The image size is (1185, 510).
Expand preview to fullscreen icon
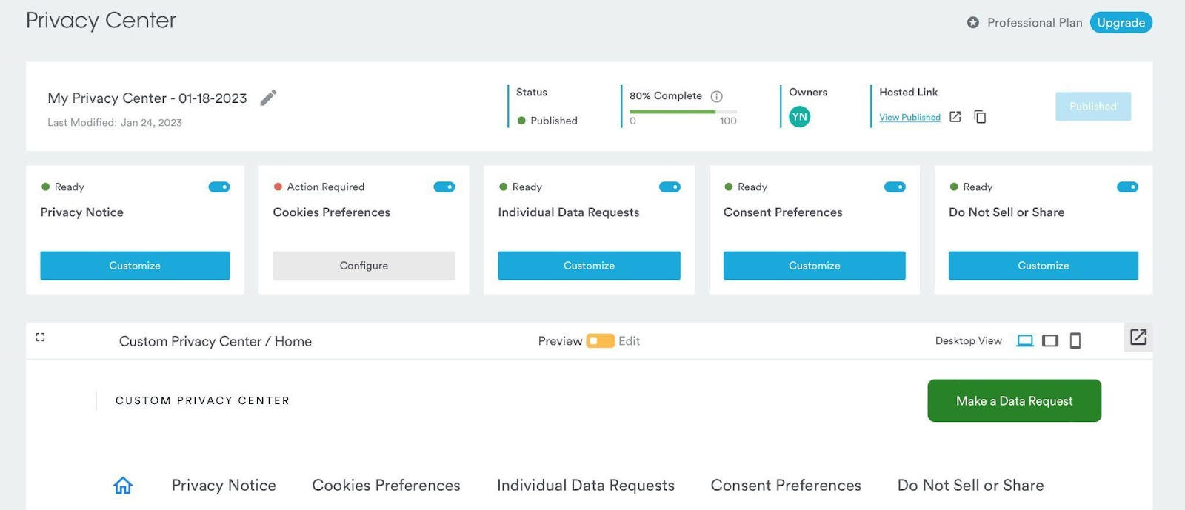click(x=40, y=337)
